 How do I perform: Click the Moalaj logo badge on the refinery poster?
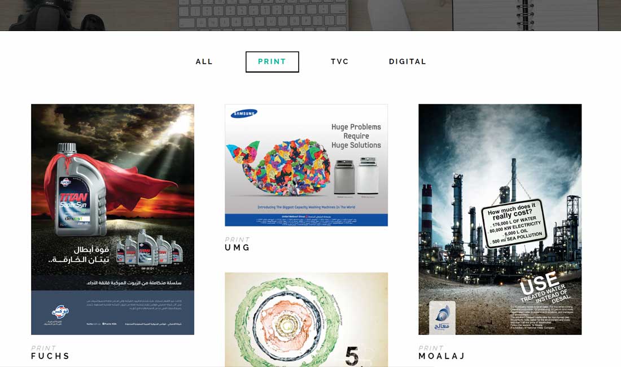pyautogui.click(x=442, y=317)
